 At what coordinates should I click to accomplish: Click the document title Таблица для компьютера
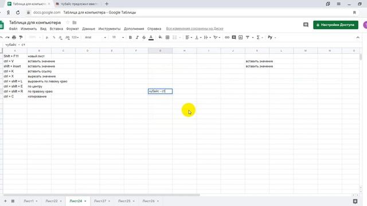(35, 22)
